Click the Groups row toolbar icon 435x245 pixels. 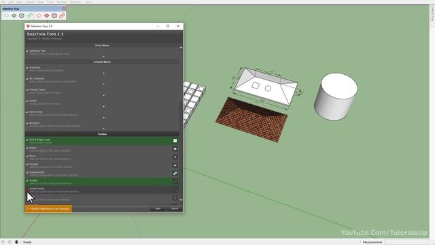[175, 165]
